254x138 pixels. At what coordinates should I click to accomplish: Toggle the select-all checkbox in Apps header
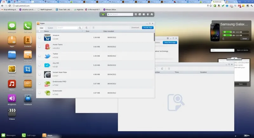pos(39,31)
